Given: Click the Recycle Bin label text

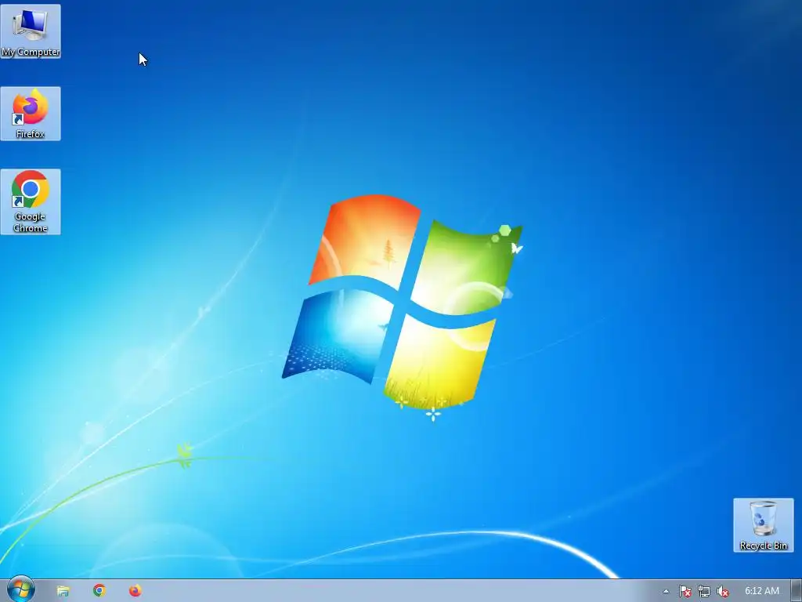Looking at the screenshot, I should 763,546.
